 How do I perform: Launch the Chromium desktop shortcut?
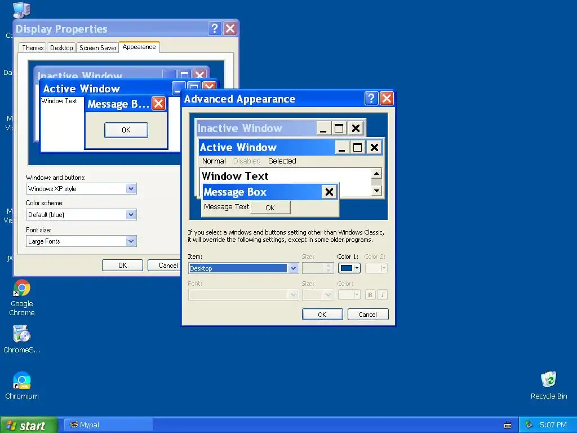click(22, 385)
